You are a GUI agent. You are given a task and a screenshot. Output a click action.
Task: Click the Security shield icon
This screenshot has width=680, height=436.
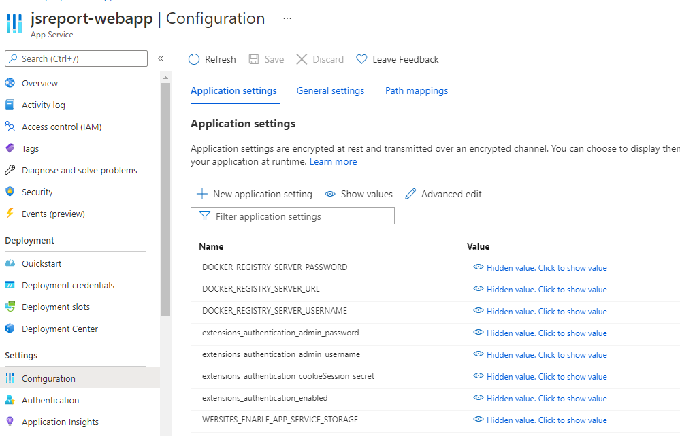(10, 192)
